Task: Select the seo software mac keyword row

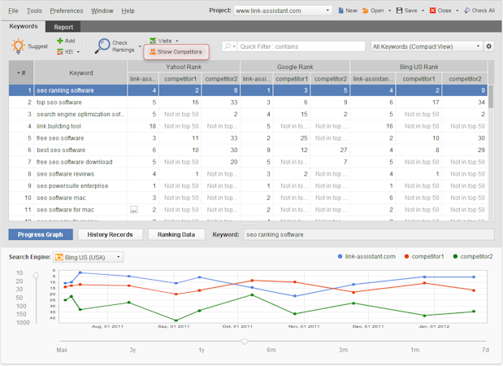Action: [x=248, y=198]
